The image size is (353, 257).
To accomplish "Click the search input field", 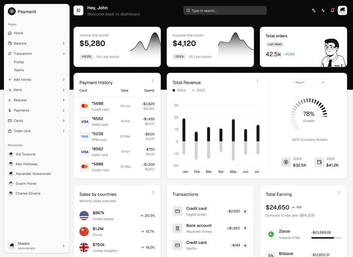I will [x=224, y=10].
